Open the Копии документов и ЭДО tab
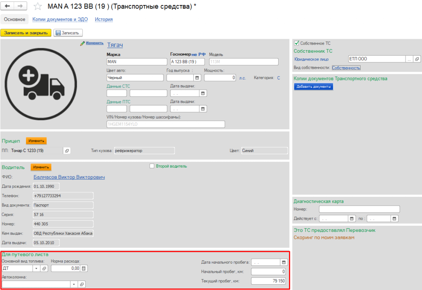422x290 pixels. click(x=60, y=19)
